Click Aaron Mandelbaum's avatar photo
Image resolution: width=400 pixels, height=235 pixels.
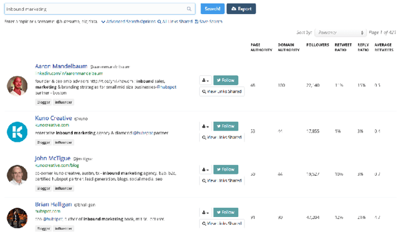click(17, 86)
